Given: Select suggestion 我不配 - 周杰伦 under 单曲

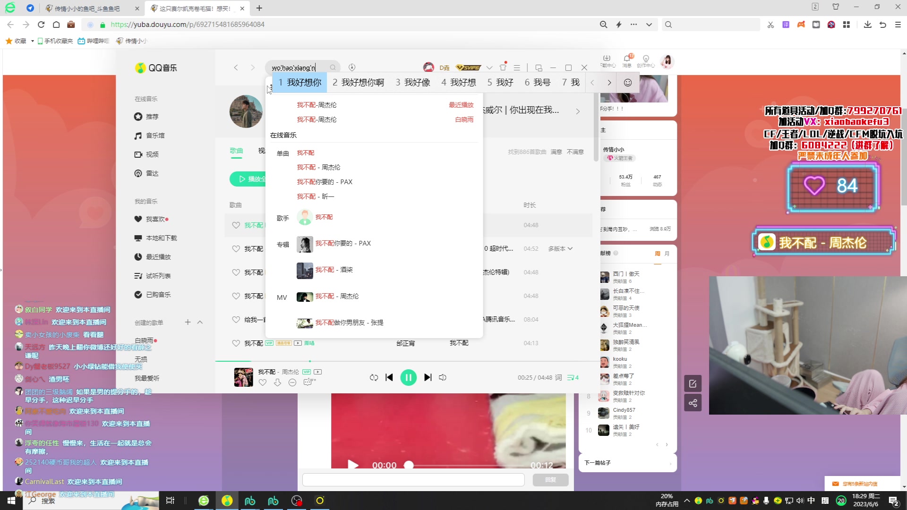Looking at the screenshot, I should point(318,167).
